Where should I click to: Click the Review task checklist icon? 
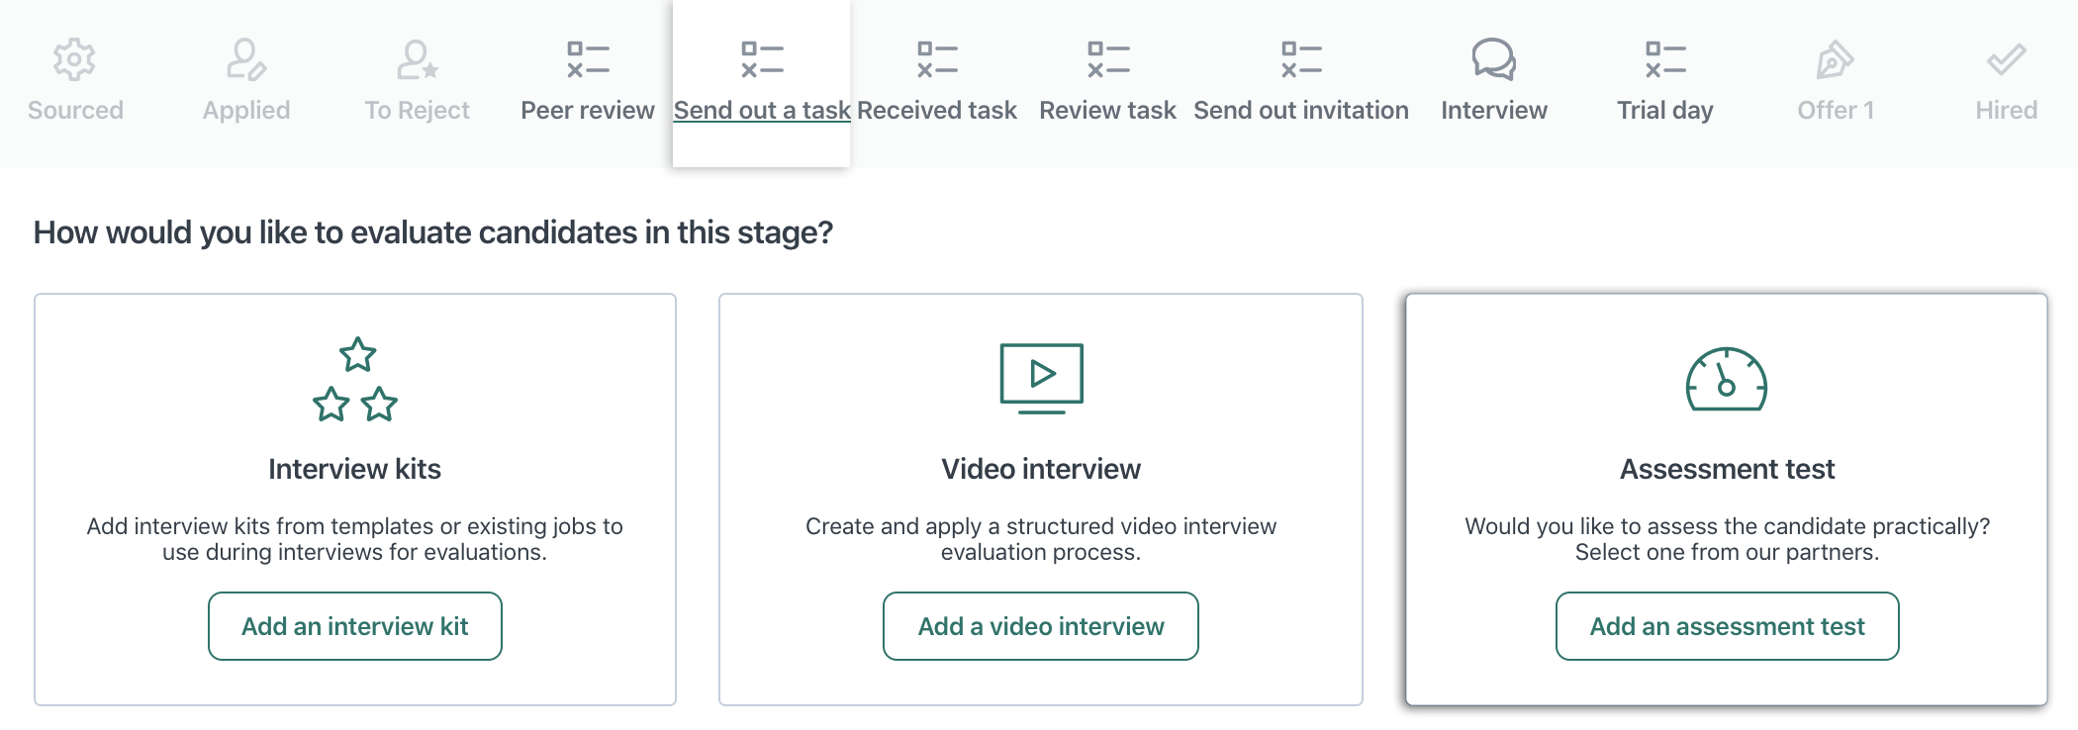pyautogui.click(x=1108, y=59)
